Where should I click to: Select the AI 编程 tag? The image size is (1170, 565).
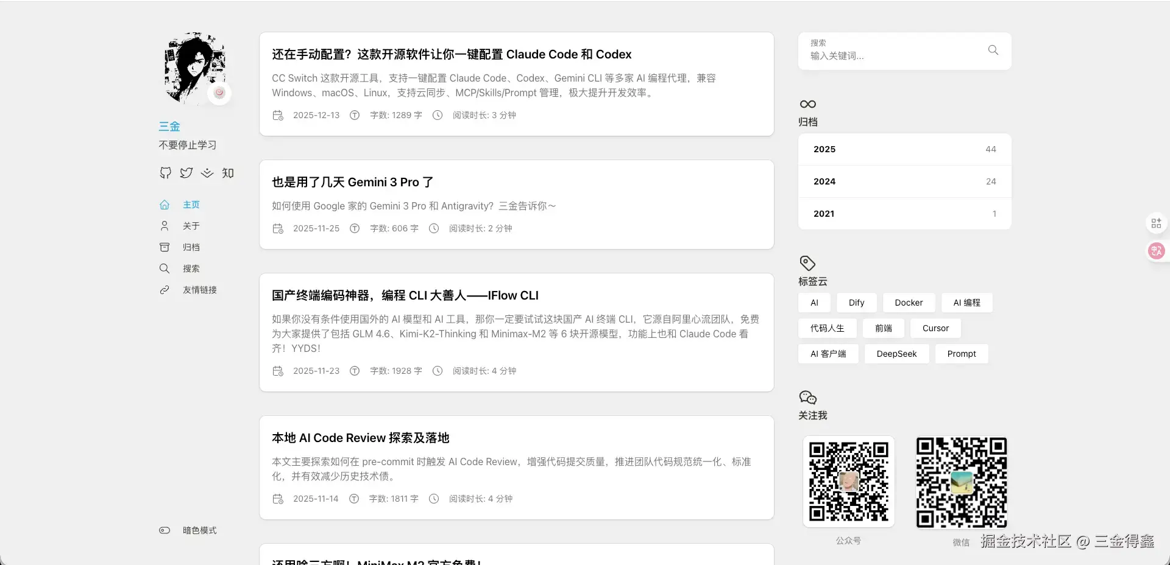967,303
